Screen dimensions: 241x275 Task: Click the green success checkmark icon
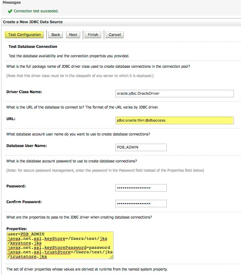tap(10, 11)
